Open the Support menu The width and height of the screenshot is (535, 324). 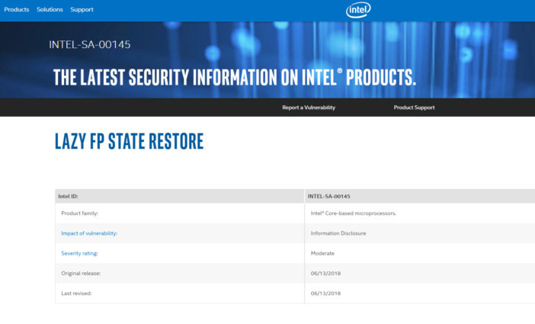pyautogui.click(x=82, y=10)
